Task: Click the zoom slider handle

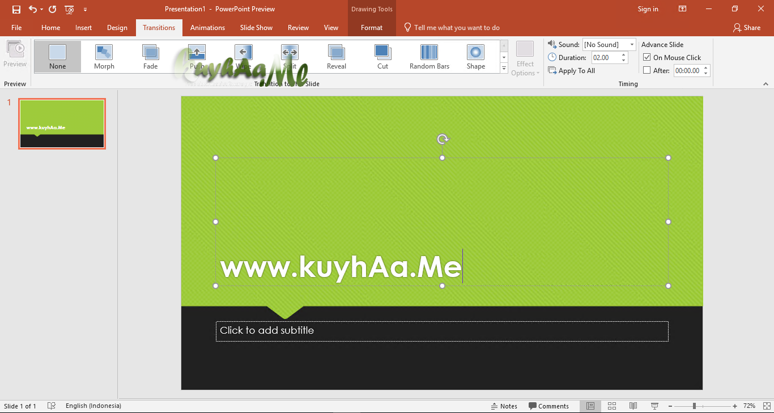Action: [694, 406]
